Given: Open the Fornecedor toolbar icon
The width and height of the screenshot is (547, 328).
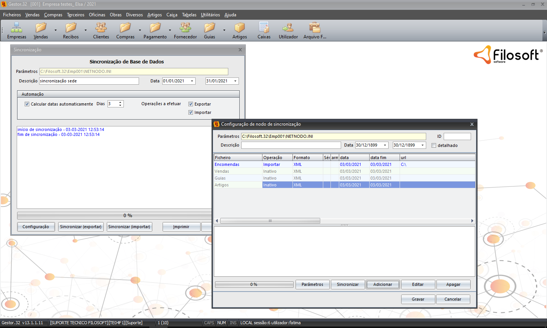Looking at the screenshot, I should (x=185, y=28).
